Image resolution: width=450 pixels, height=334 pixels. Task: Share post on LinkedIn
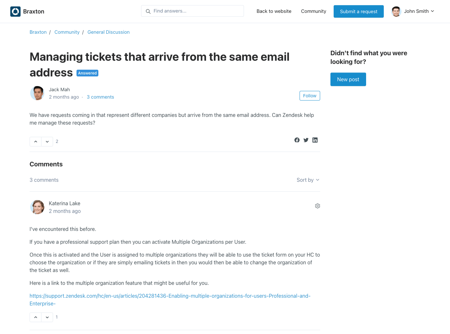tap(315, 140)
